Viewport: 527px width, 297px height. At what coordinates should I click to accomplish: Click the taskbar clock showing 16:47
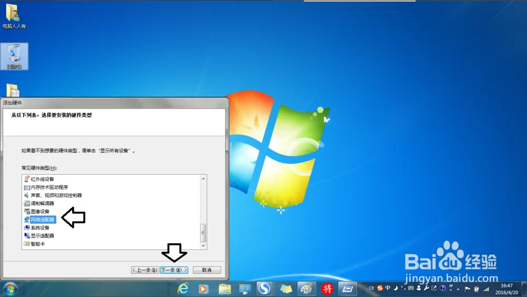click(506, 289)
